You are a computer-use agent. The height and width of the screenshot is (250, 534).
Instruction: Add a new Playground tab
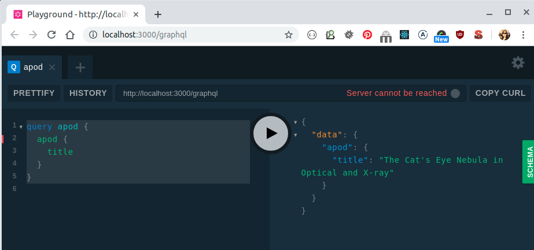tap(80, 68)
